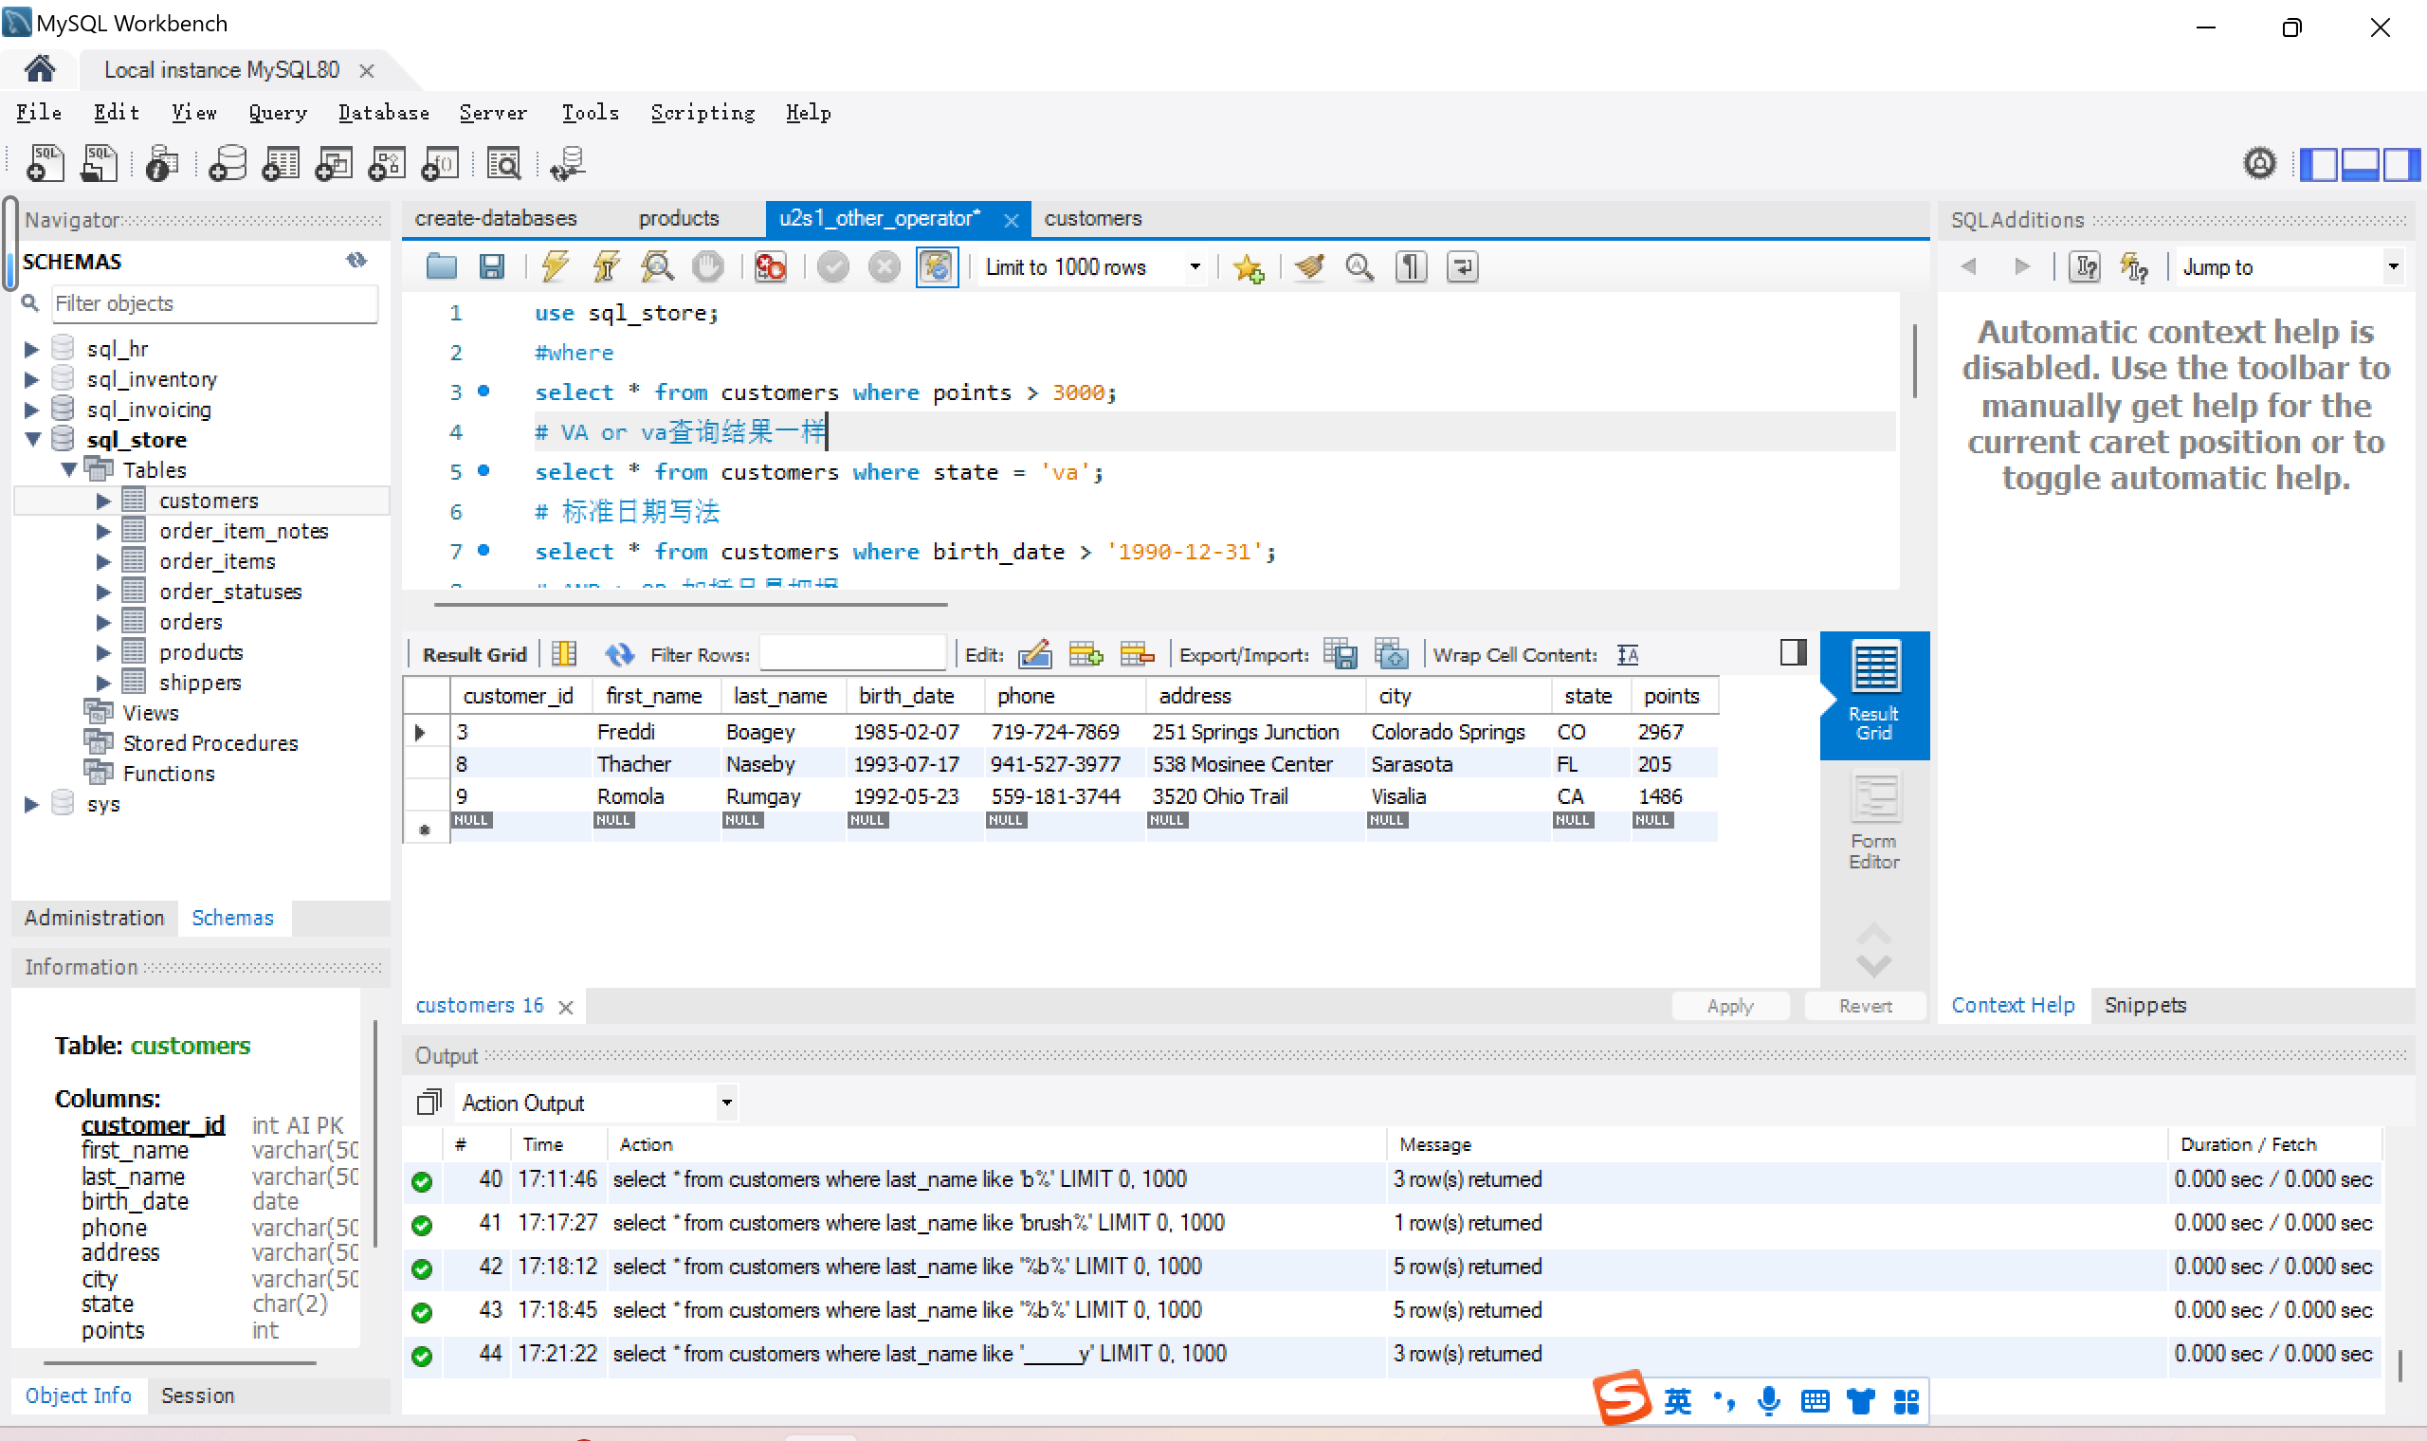Expand the sql_hr schema node
The image size is (2427, 1441).
pos(31,349)
